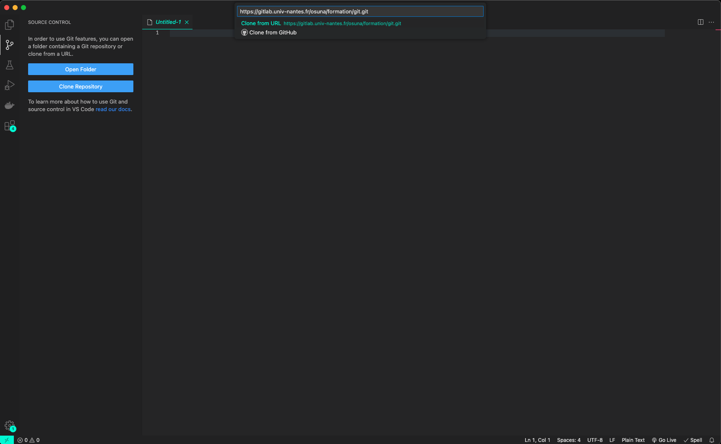Select encoding via UTF-8 status item
Screen dimensions: 721x444
(x=595, y=440)
